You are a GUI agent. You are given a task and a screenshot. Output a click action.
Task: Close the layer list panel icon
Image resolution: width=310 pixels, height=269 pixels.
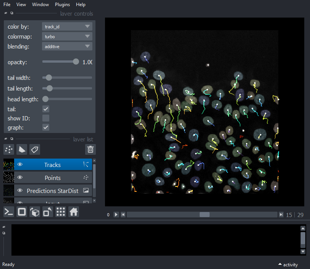6,139
